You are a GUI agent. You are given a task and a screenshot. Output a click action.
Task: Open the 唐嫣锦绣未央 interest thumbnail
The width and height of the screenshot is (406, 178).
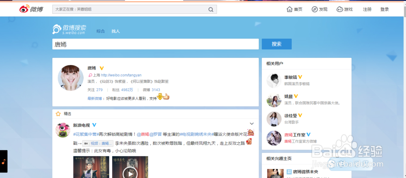pyautogui.click(x=275, y=174)
